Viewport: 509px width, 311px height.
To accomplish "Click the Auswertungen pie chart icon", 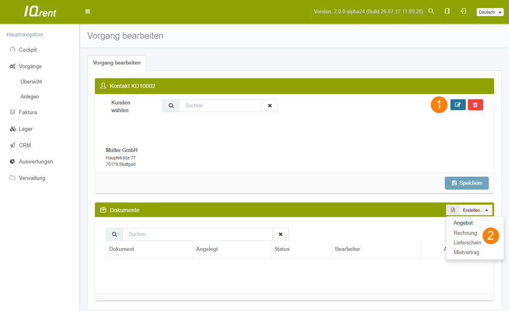I will (13, 161).
